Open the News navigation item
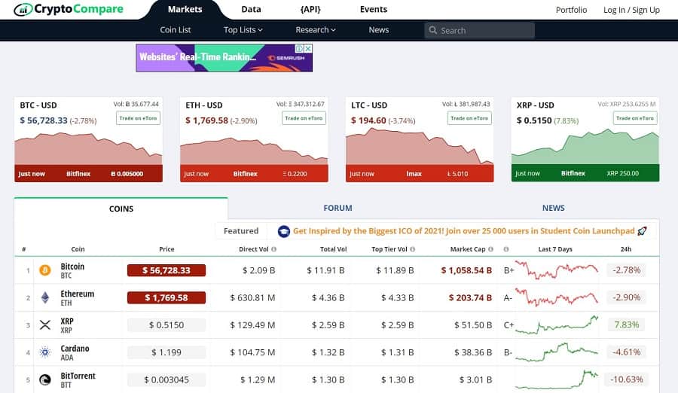 pyautogui.click(x=379, y=30)
